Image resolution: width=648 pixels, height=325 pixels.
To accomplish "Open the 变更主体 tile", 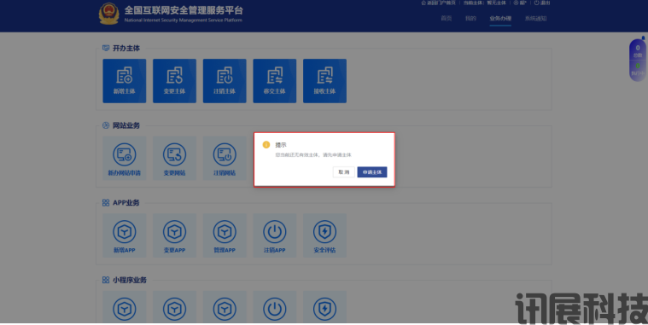I will tap(174, 81).
